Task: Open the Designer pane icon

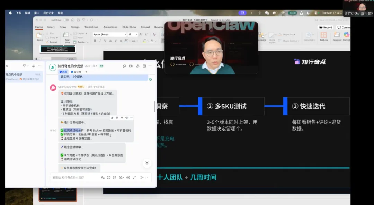Action: tap(337, 36)
